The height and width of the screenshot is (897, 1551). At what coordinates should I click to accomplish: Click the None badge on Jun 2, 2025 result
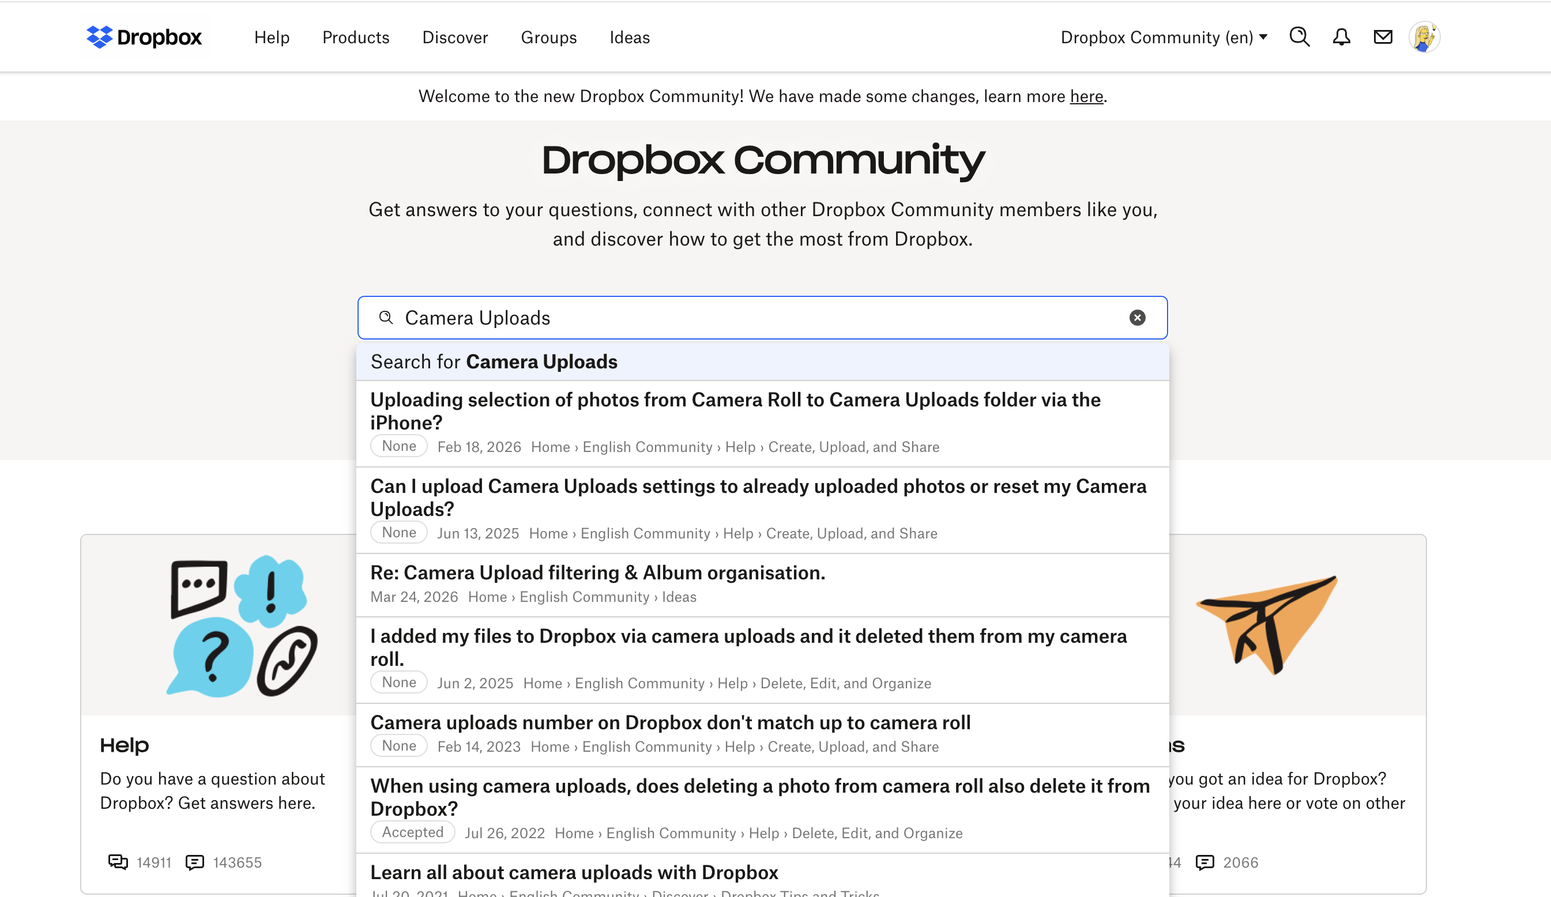[x=399, y=683]
